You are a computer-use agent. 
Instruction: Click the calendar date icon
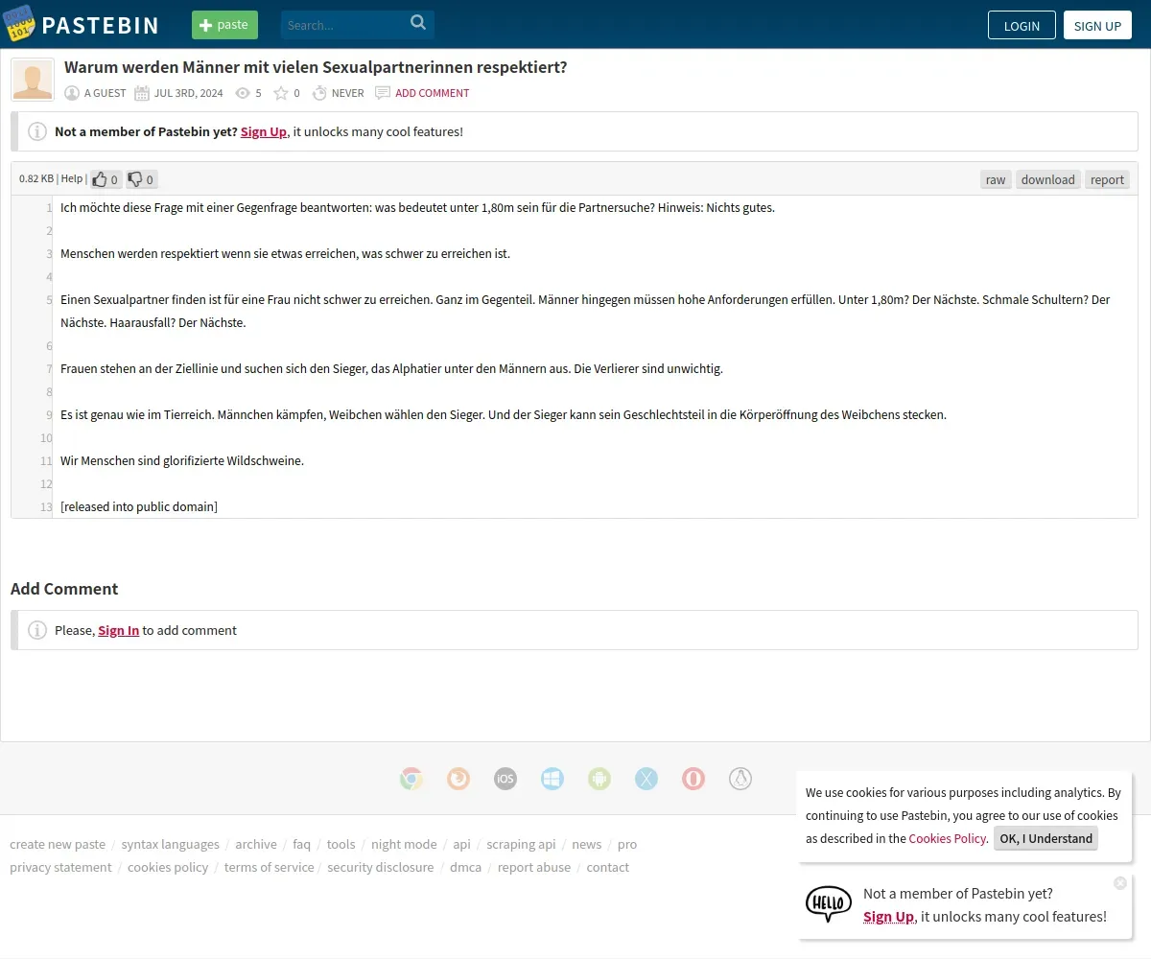[x=142, y=93]
